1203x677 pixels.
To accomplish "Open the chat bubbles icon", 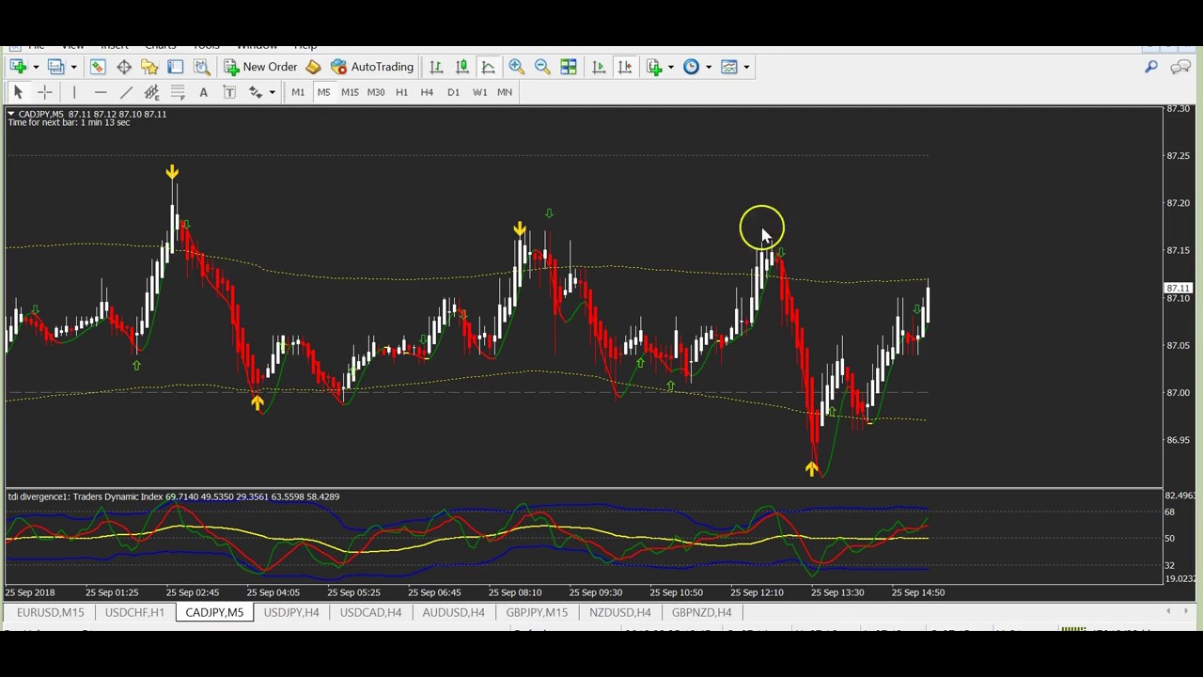I will click(x=1180, y=67).
